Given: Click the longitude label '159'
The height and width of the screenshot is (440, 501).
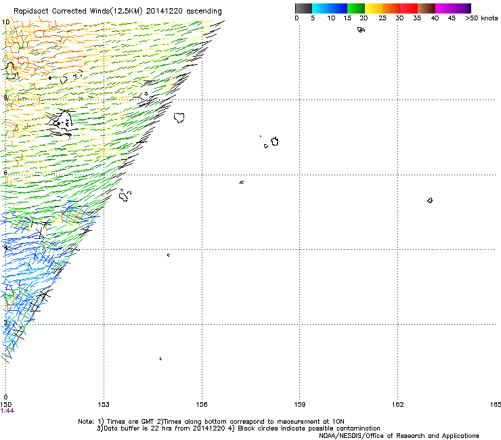Looking at the screenshot, I should [x=300, y=405].
